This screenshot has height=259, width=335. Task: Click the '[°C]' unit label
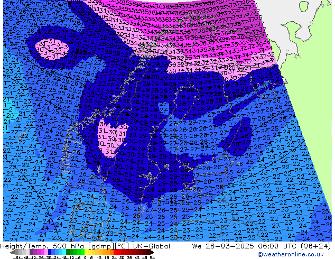pos(122,246)
